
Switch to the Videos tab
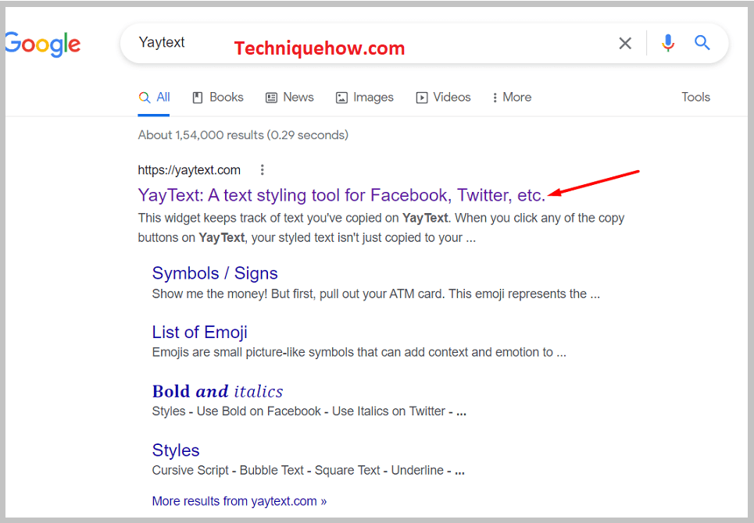click(443, 98)
